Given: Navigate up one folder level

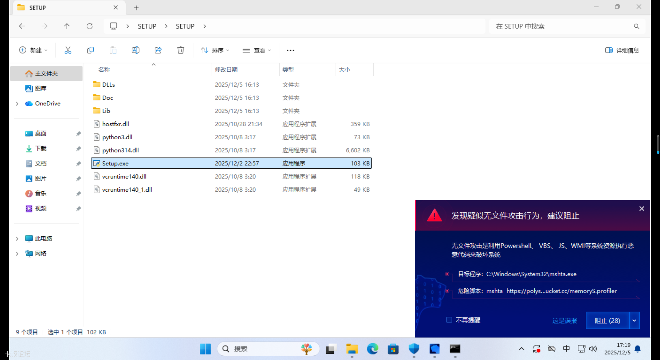Looking at the screenshot, I should click(67, 26).
